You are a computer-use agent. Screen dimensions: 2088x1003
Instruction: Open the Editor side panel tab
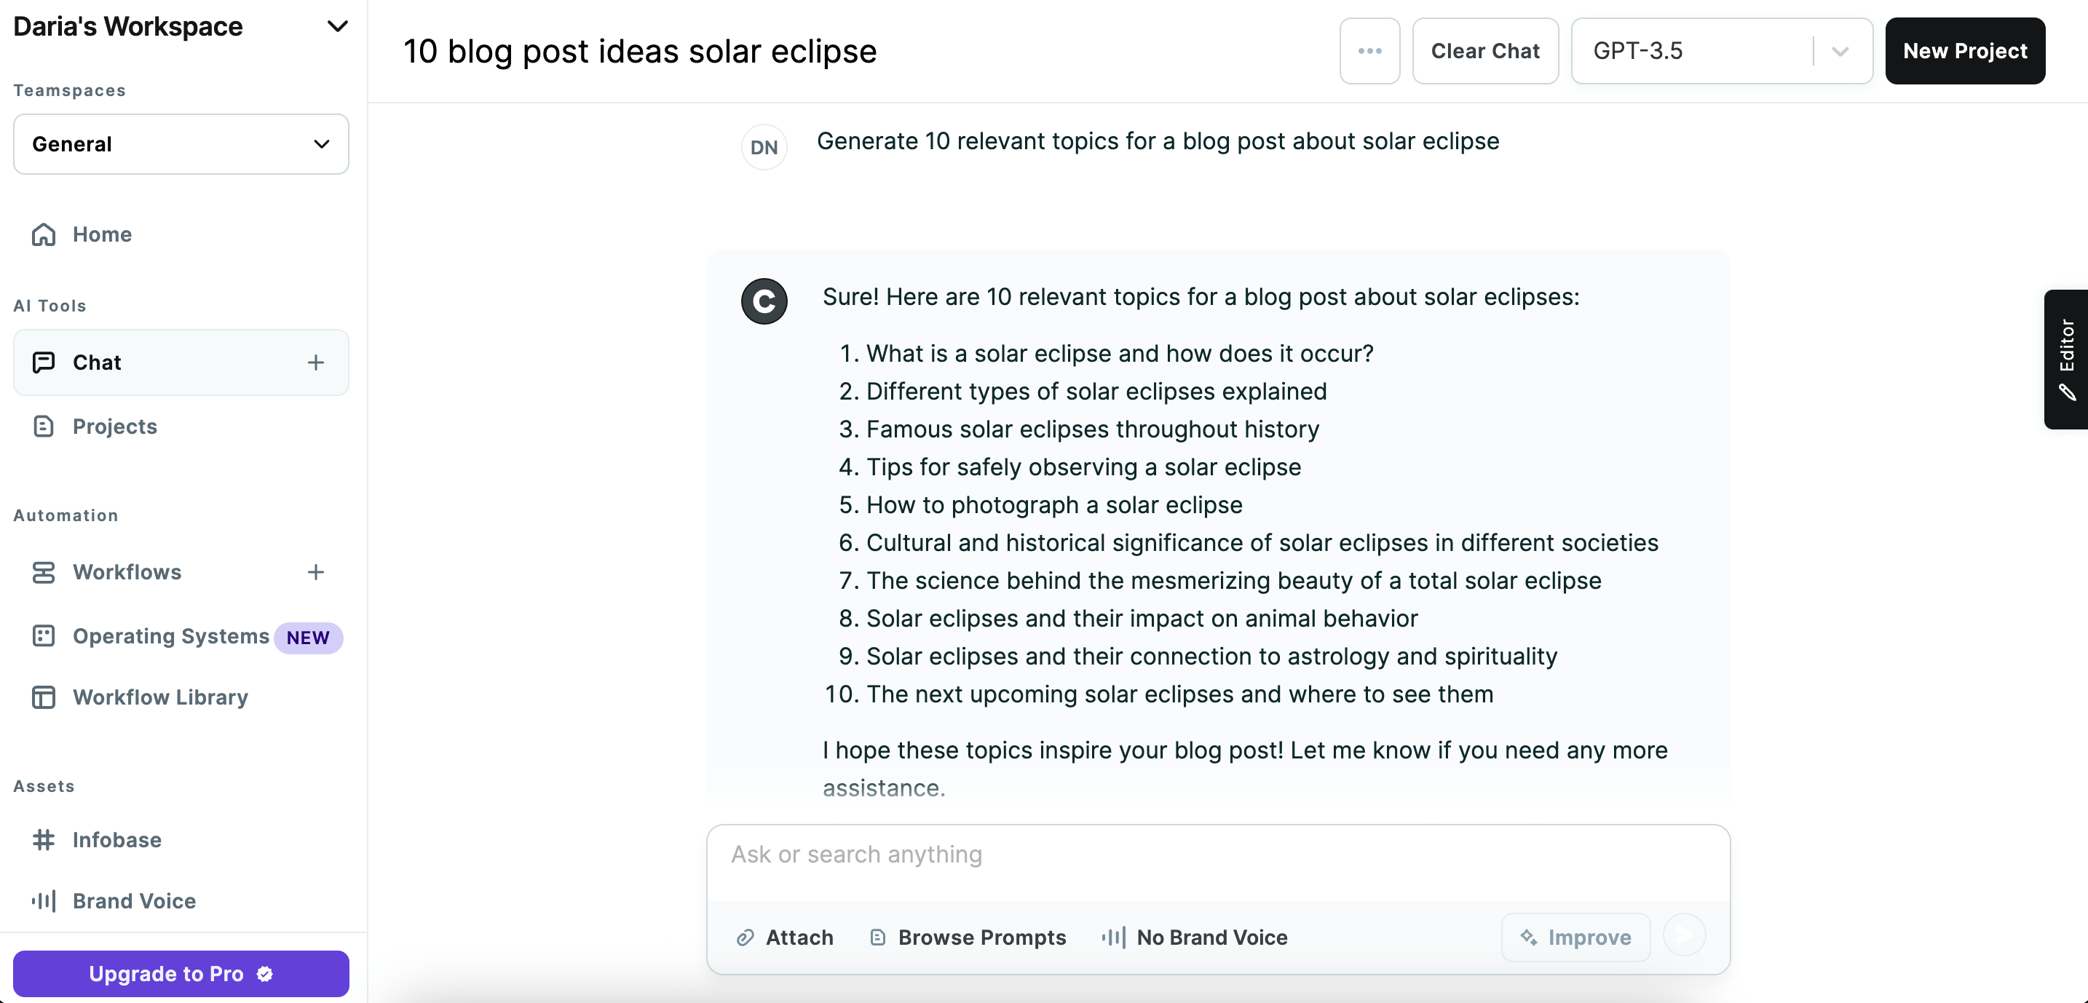pyautogui.click(x=2066, y=359)
